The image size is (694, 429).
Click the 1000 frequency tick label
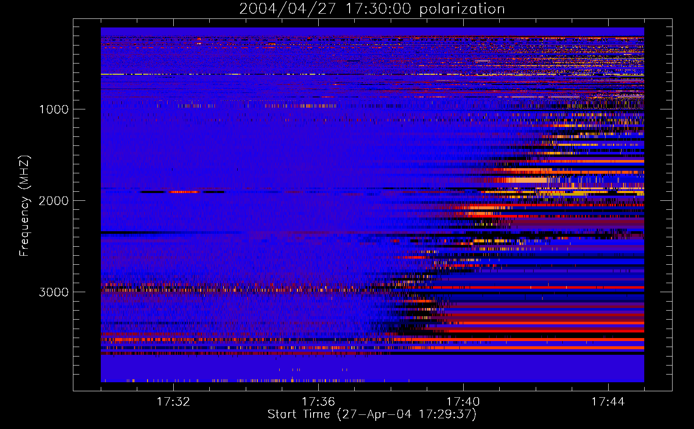coord(54,109)
